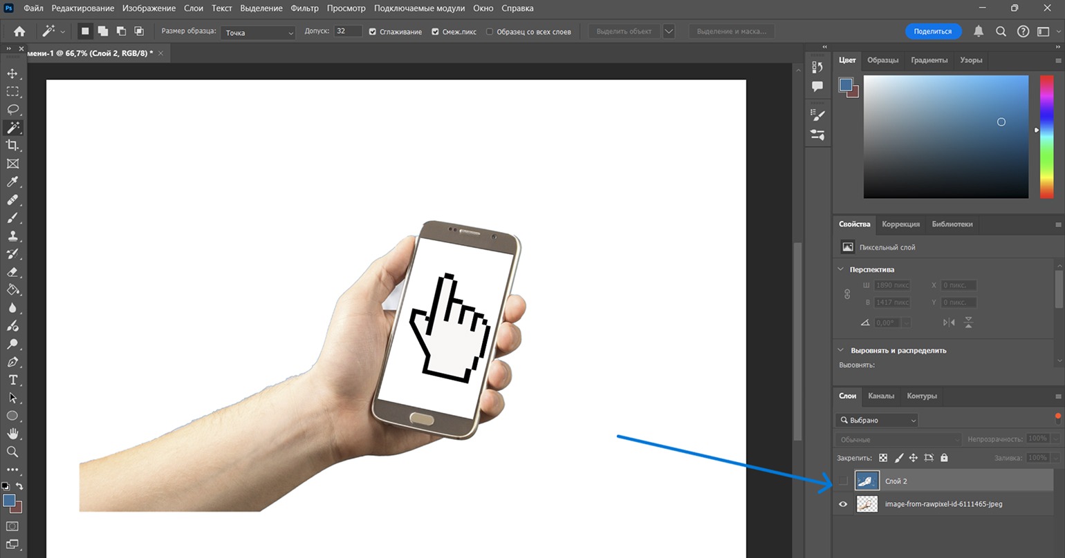Pick the Eyedropper tool
This screenshot has width=1065, height=558.
[x=12, y=182]
